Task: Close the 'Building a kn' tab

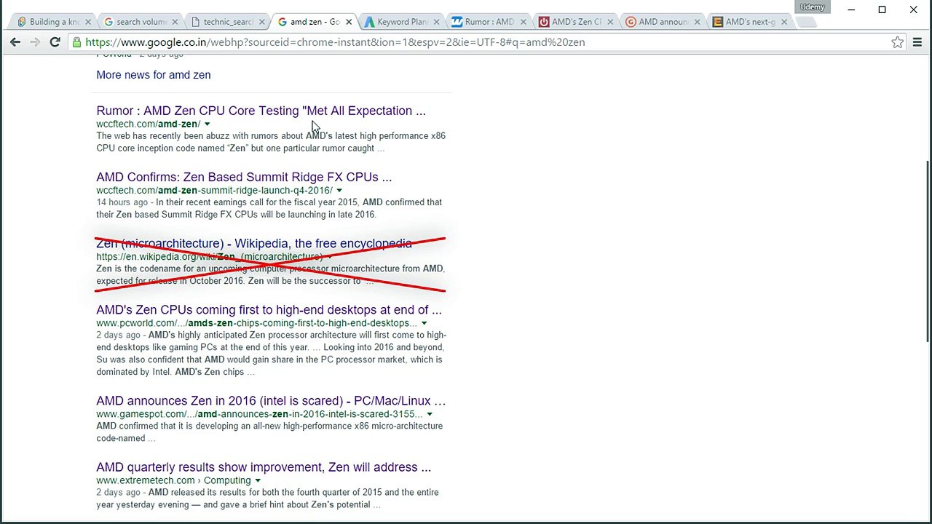Action: coord(88,22)
